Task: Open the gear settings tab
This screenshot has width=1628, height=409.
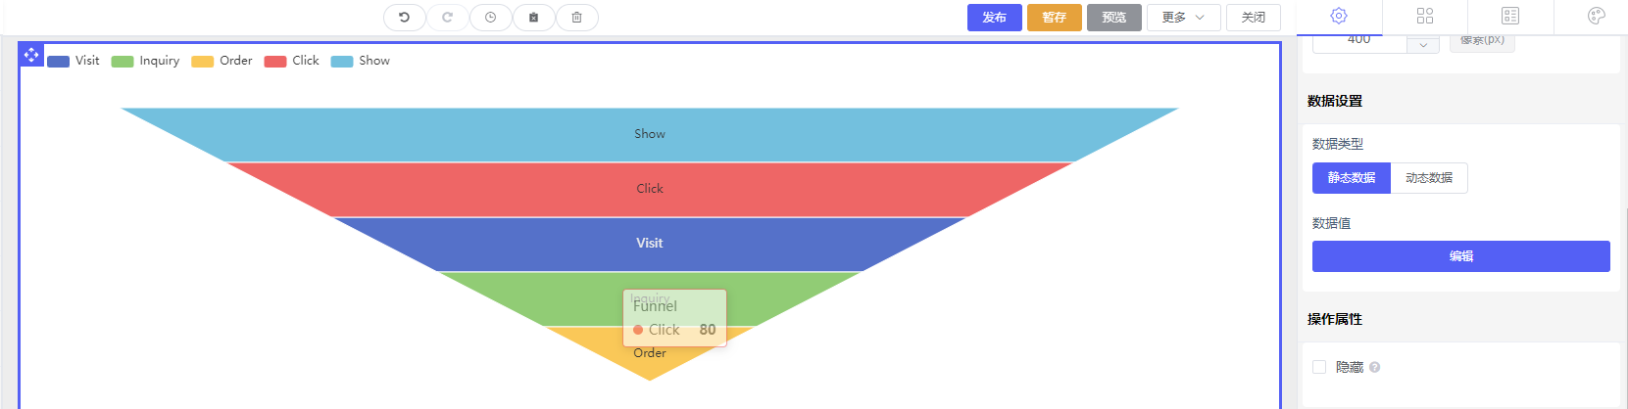Action: 1339,16
